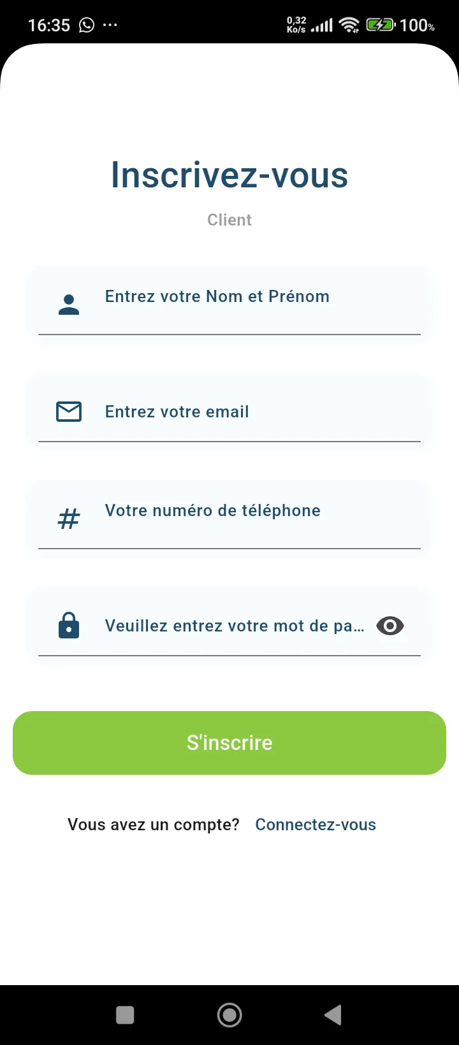Image resolution: width=459 pixels, height=1045 pixels.
Task: Tap the battery charging icon
Action: 380,25
